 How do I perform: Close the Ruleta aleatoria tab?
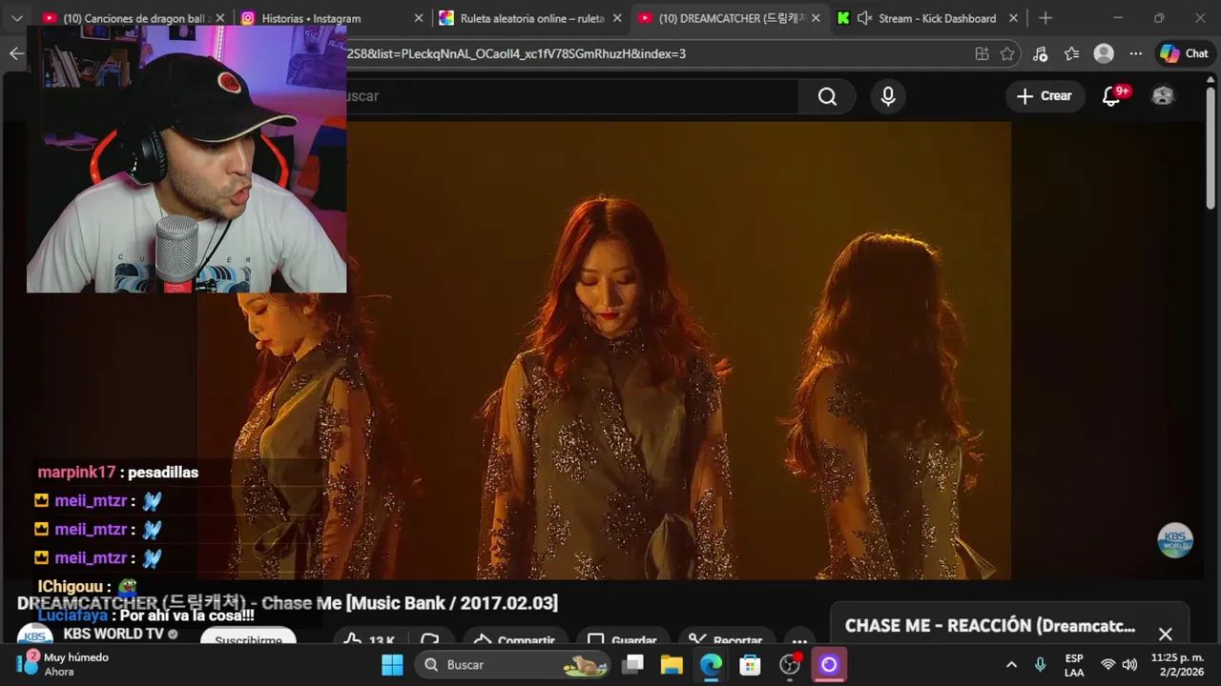617,18
